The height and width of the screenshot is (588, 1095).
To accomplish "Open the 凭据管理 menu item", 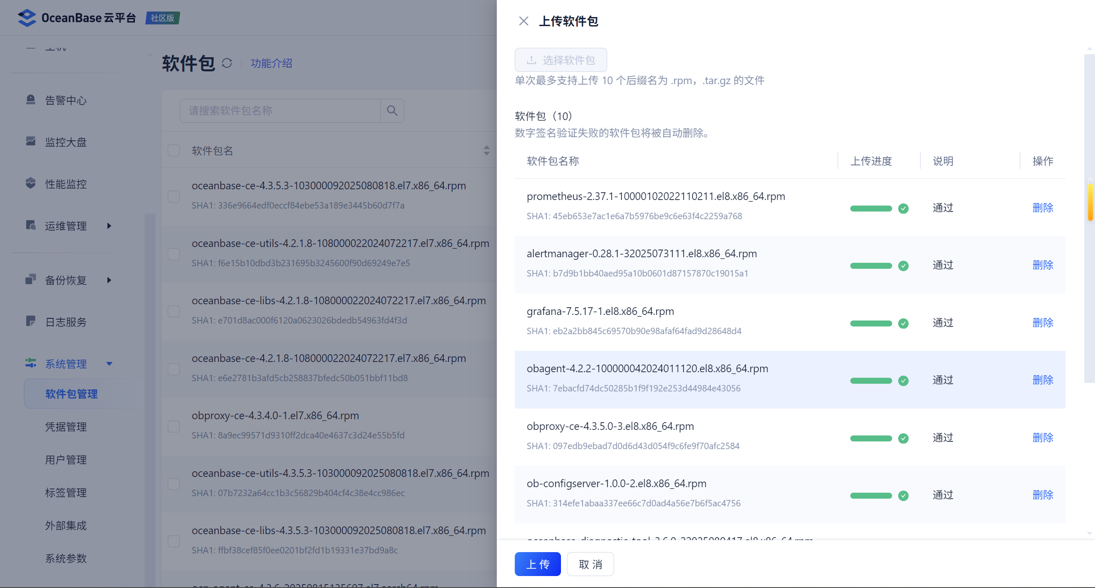I will click(66, 426).
